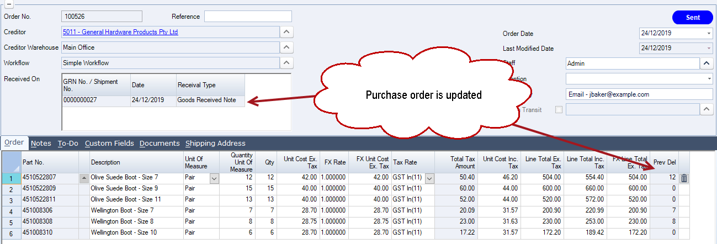Image resolution: width=717 pixels, height=244 pixels.
Task: Open the 5011 - General Hardware Products creditor link
Action: [120, 32]
